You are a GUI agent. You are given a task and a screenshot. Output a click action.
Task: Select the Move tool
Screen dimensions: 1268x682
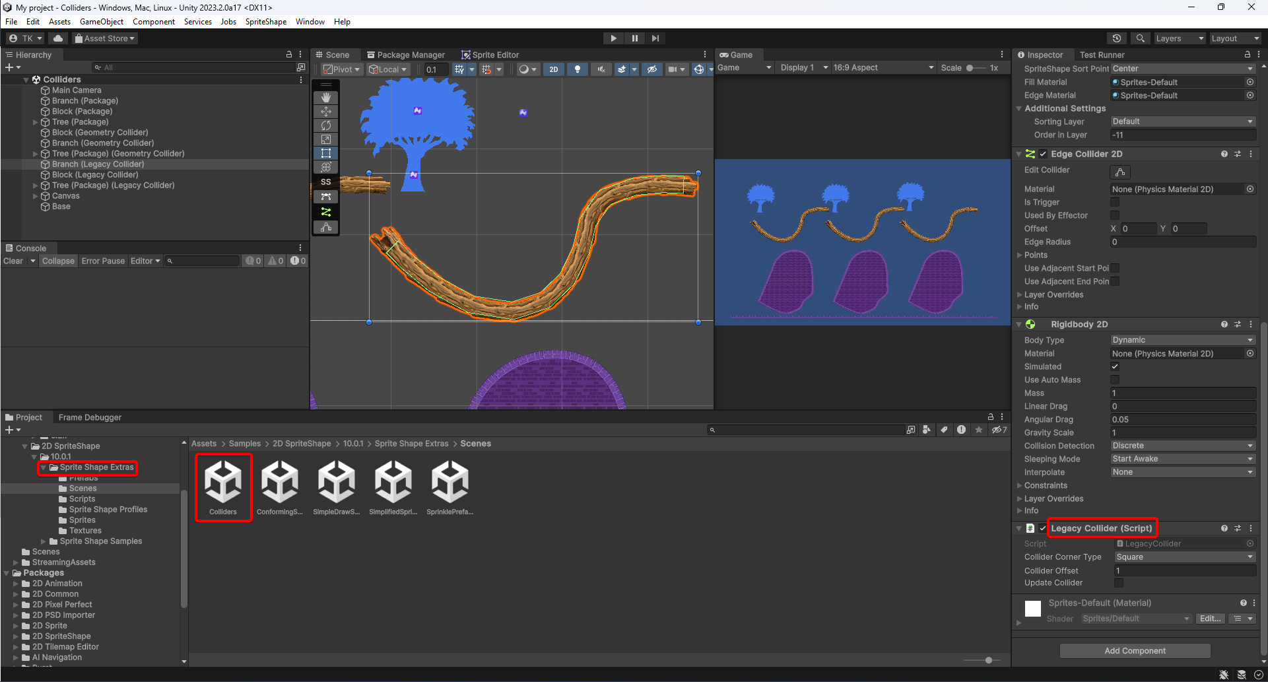325,112
